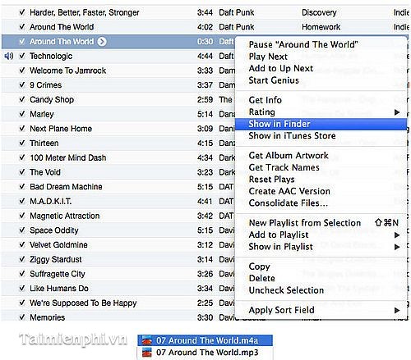Screen dimensions: 411x360
Task: Uncheck the Memories track checkbox
Action: coord(22,317)
